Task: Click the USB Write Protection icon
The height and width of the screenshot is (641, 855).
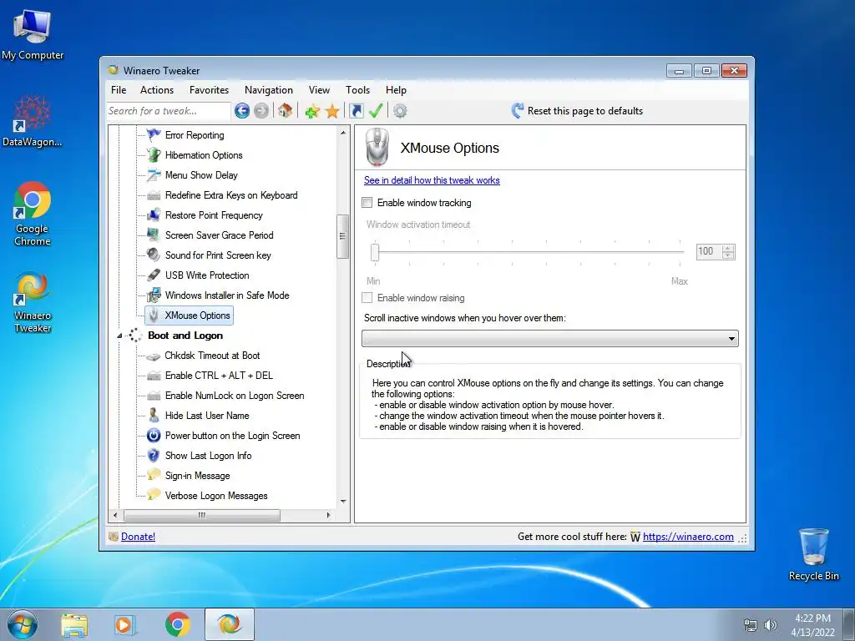Action: 154,275
